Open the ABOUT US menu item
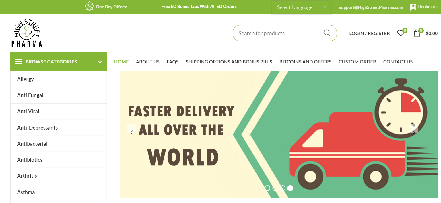The height and width of the screenshot is (203, 441). coord(148,62)
